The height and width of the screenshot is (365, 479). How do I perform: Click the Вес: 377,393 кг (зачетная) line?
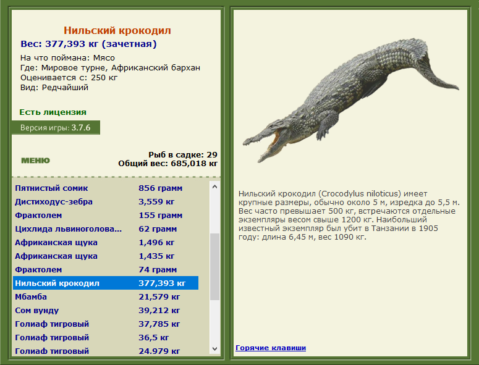[x=88, y=44]
